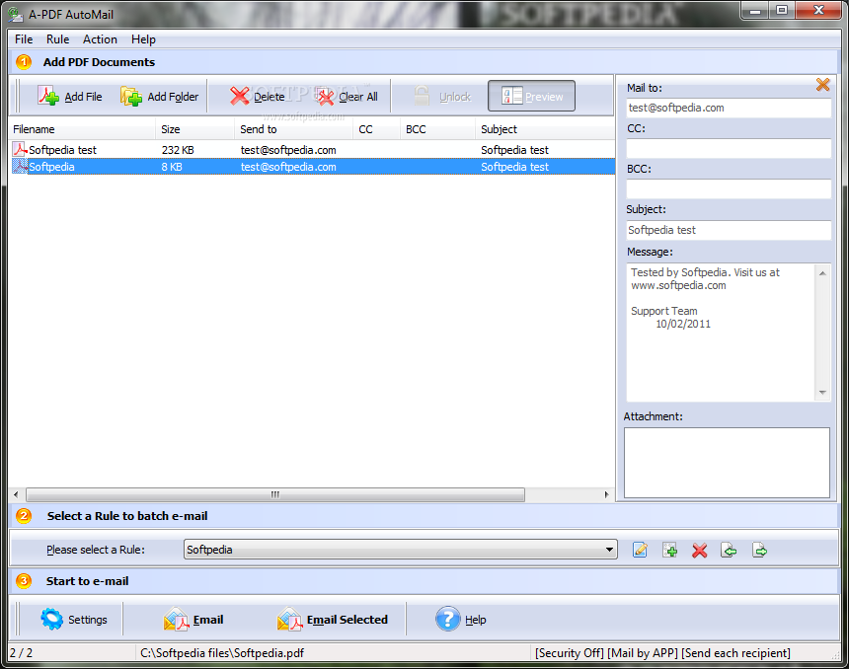849x669 pixels.
Task: Click the file list scroll right arrow
Action: pos(606,494)
